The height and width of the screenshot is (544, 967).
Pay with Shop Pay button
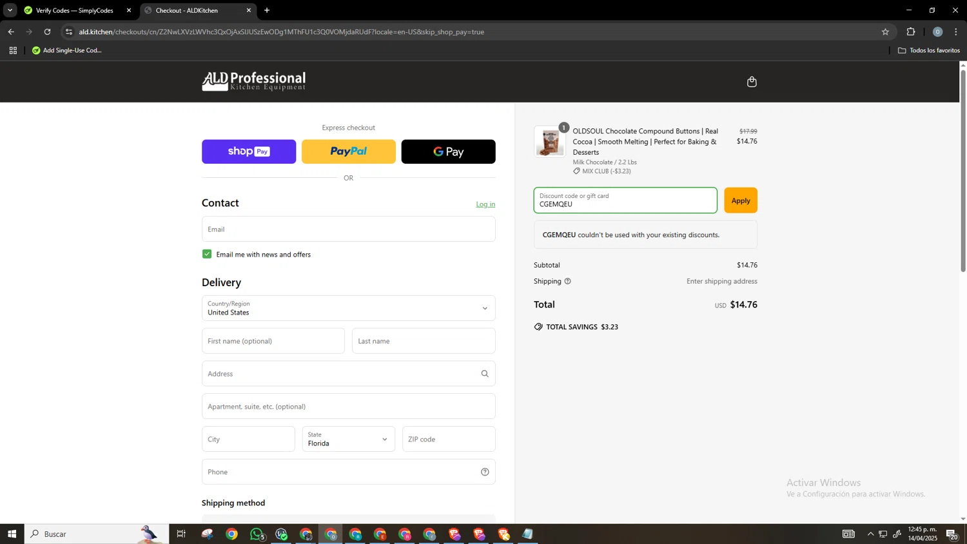tap(249, 151)
